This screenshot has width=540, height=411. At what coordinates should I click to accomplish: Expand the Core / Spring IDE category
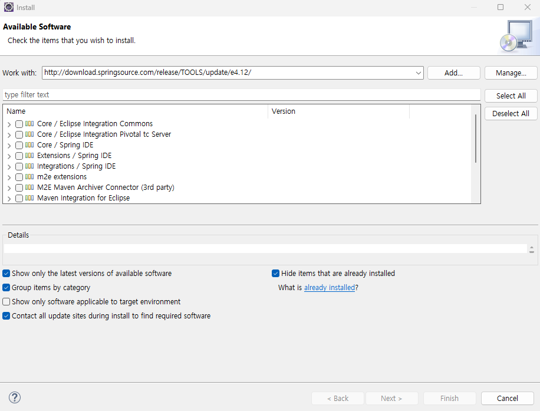(9, 146)
